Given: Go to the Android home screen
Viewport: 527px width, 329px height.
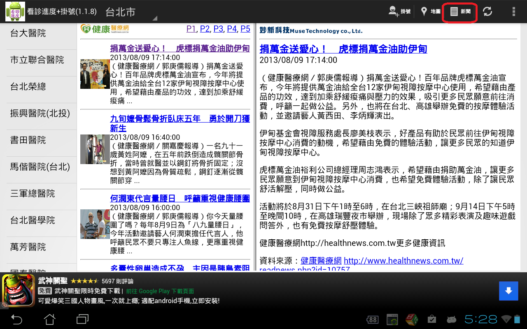Looking at the screenshot, I should click(49, 319).
